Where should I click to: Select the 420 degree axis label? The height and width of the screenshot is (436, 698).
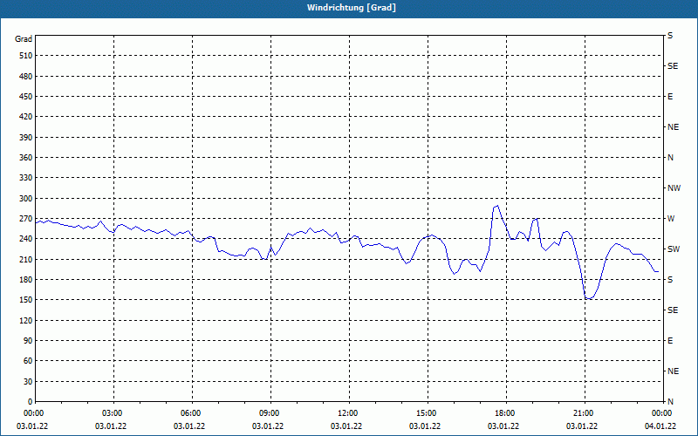(x=26, y=117)
